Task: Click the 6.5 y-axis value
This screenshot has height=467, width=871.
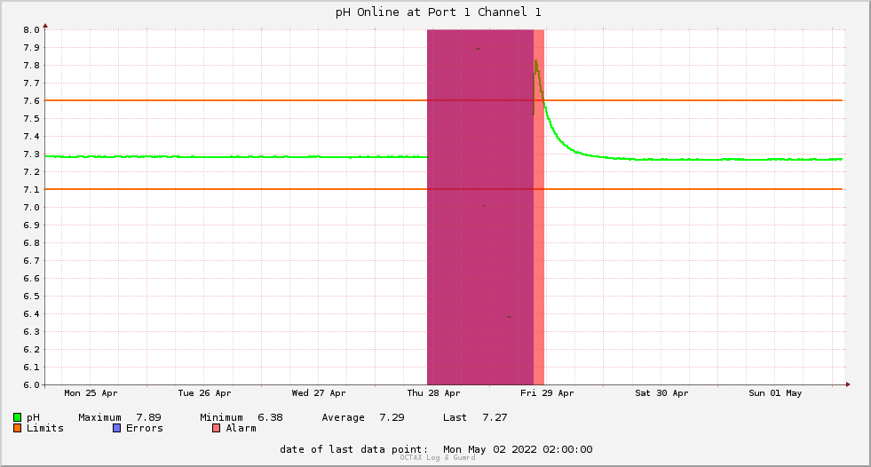Action: (31, 297)
